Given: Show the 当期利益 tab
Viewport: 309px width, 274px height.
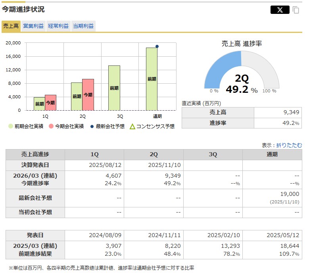Looking at the screenshot, I should coord(83,26).
